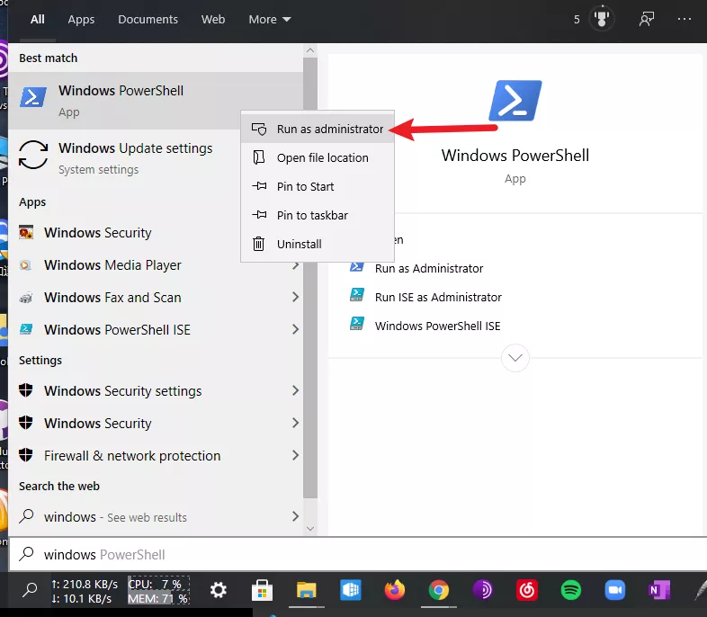Select the All search tab
The image size is (707, 617).
(x=38, y=20)
